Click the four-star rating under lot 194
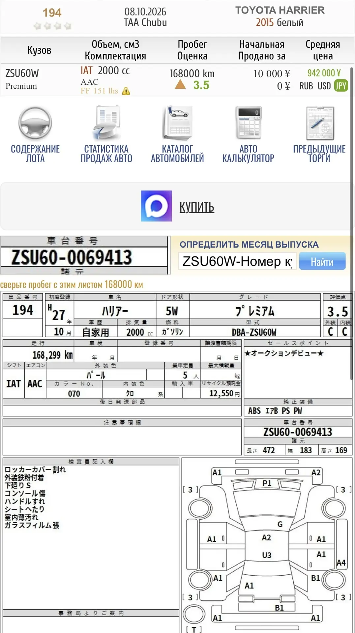Screen dimensions: 355x633 [52, 26]
